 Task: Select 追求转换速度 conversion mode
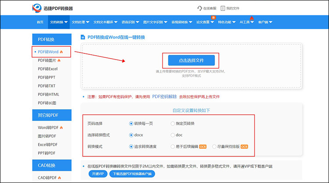(131, 147)
